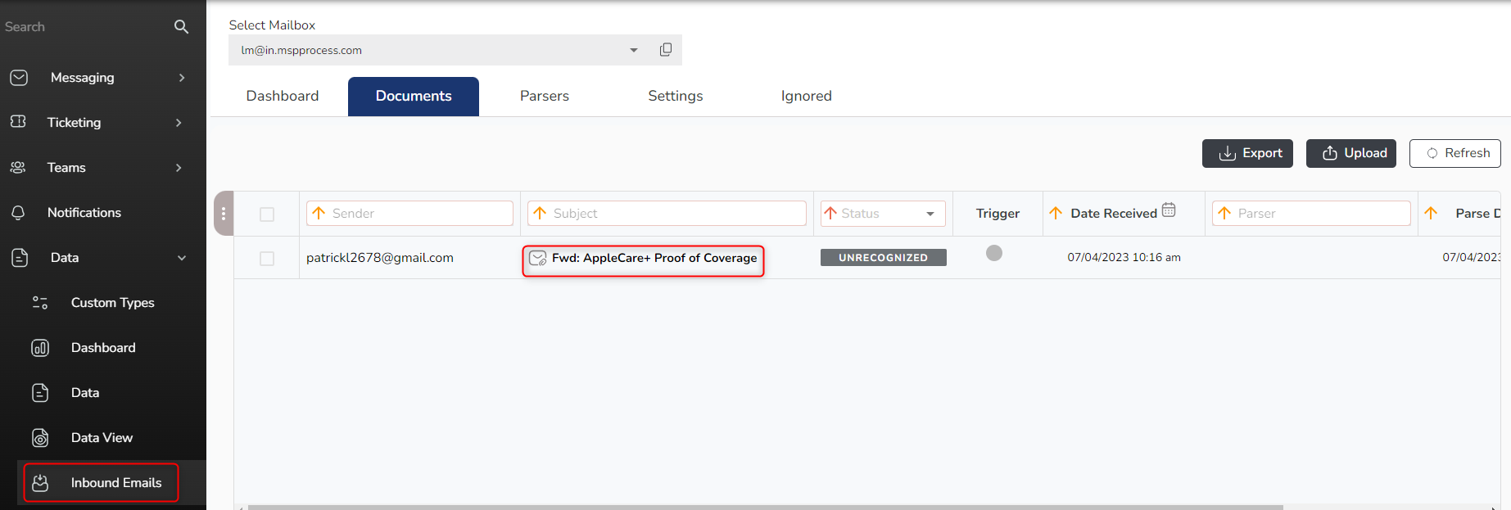This screenshot has height=510, width=1511.
Task: Open the date received calendar icon
Action: point(1169,210)
